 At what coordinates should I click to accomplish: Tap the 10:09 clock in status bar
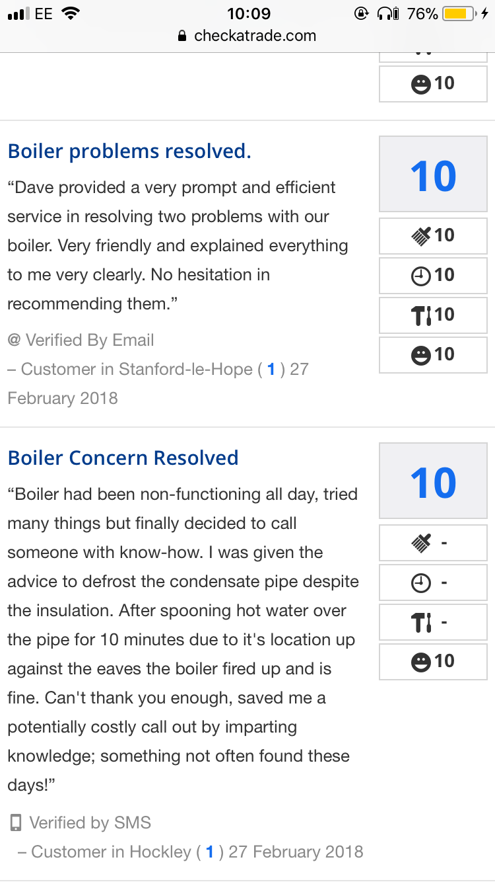pos(248,13)
